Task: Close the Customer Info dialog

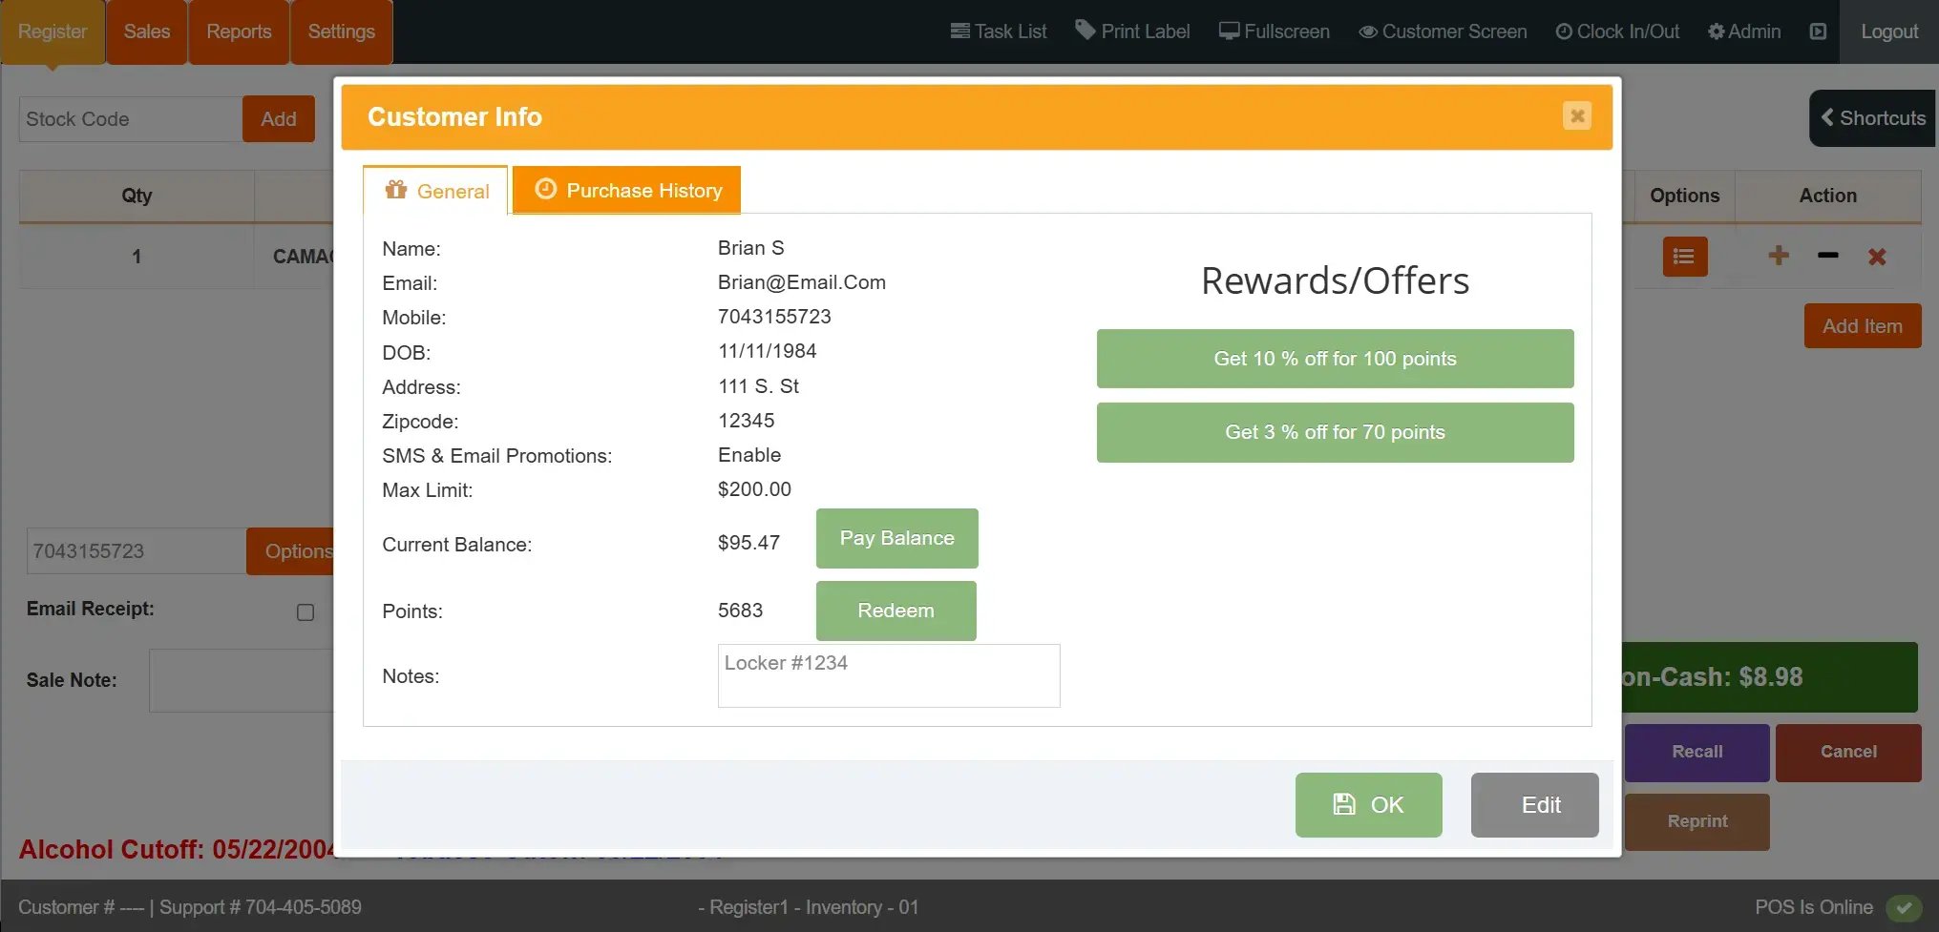Action: [x=1576, y=116]
